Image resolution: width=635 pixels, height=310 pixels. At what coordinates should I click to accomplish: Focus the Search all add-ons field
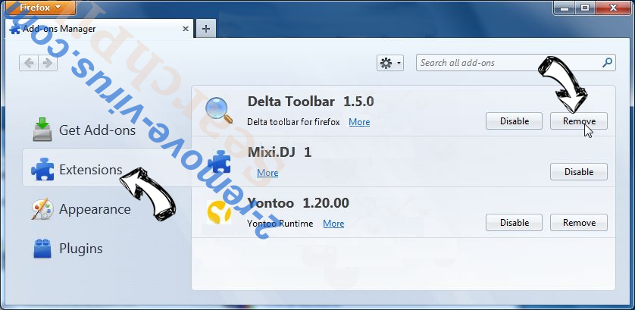click(516, 63)
